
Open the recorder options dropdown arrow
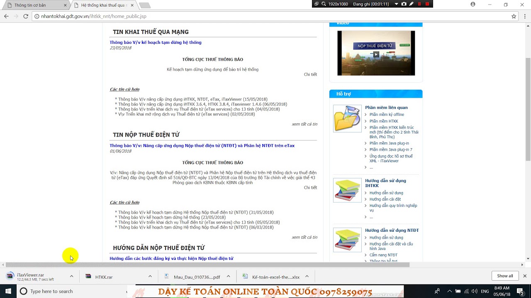[397, 4]
